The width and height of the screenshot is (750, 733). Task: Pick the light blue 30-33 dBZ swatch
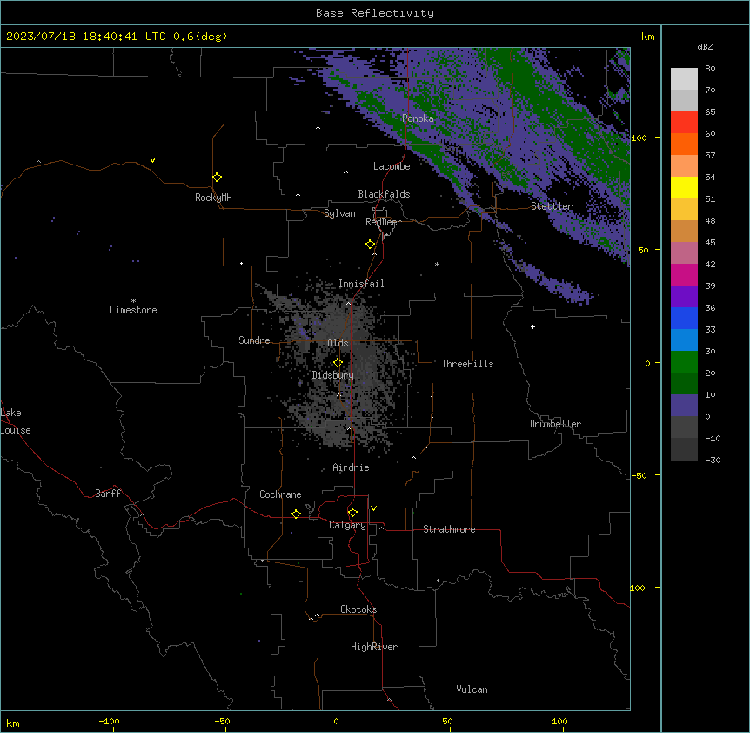tap(684, 340)
